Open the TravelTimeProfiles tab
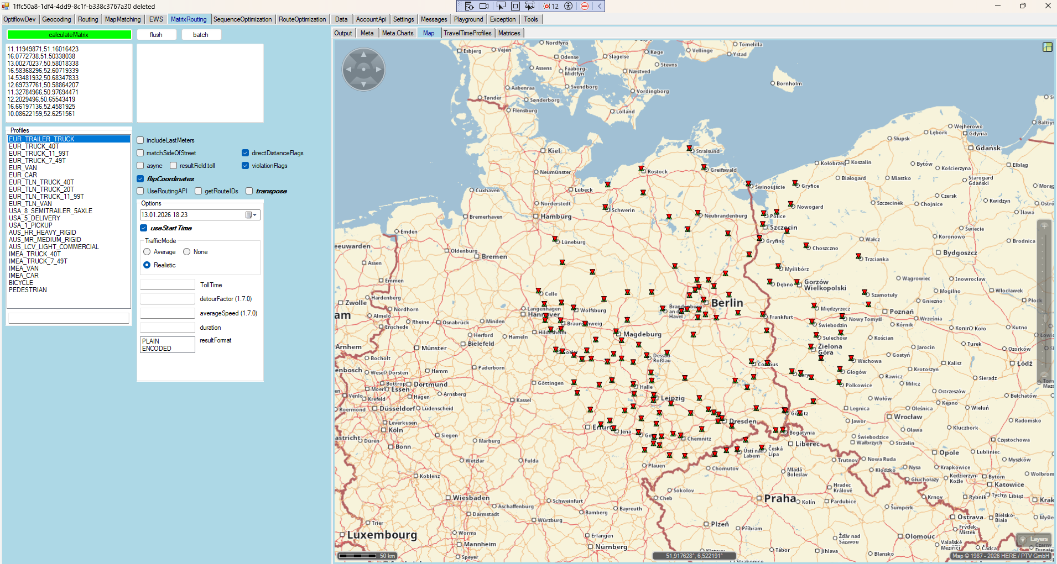This screenshot has width=1057, height=564. [467, 33]
